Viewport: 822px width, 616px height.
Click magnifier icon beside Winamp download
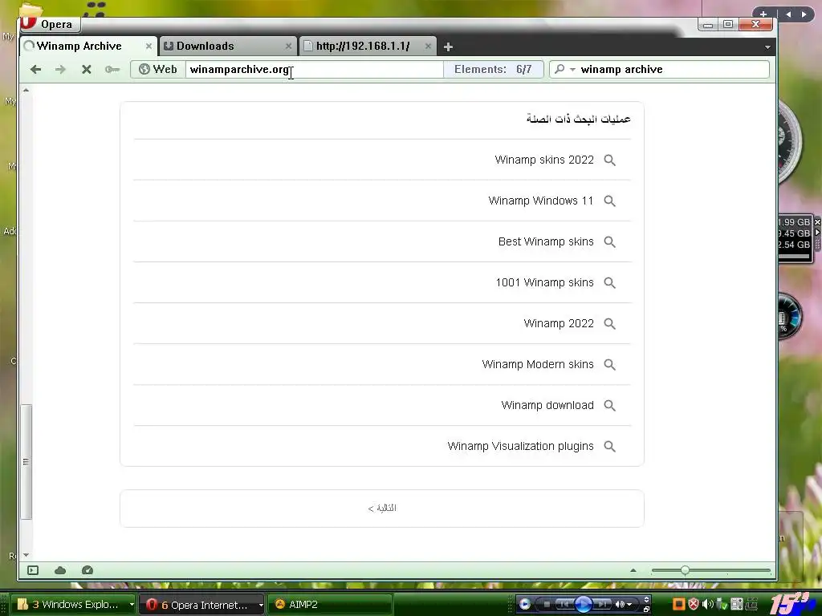pyautogui.click(x=609, y=405)
